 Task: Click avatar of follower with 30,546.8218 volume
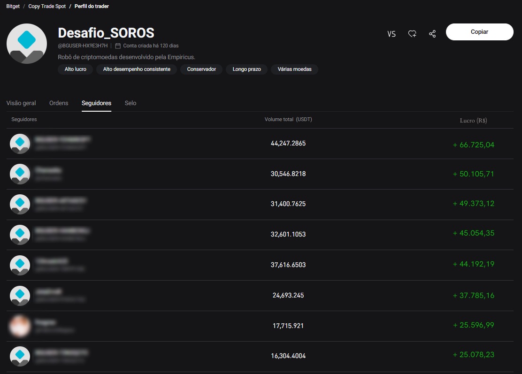pyautogui.click(x=20, y=174)
